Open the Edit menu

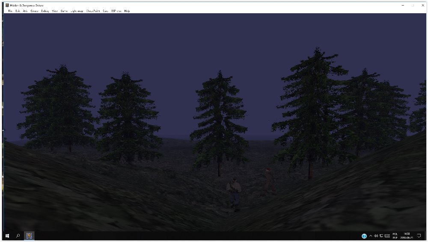[x=18, y=11]
